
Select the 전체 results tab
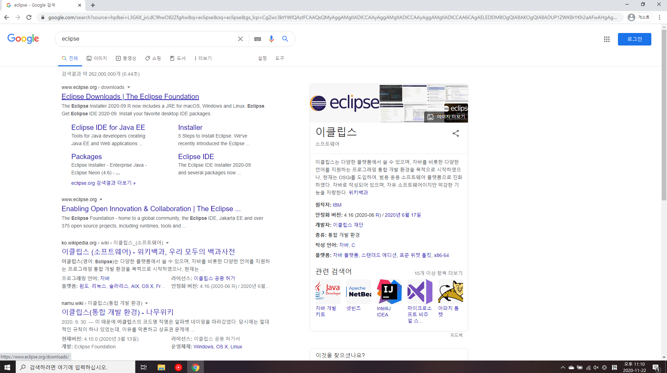70,58
